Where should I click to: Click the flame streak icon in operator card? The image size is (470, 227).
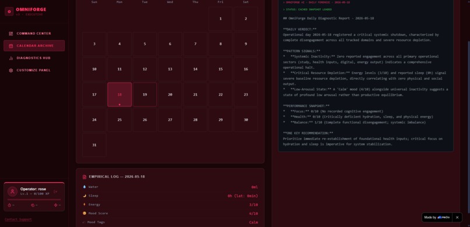[x=33, y=205]
